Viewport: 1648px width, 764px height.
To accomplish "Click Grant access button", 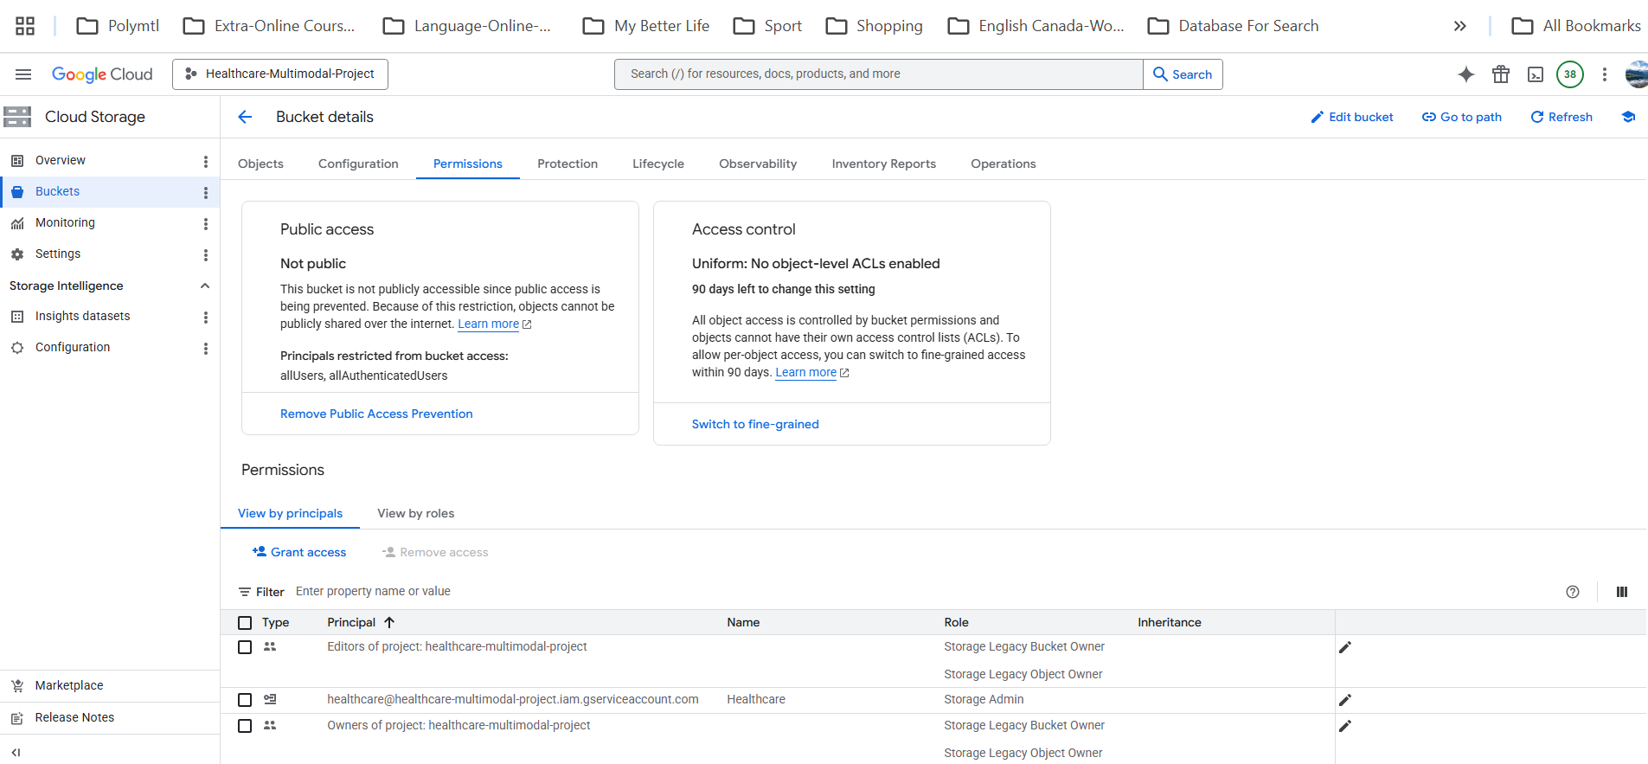I will 299,552.
